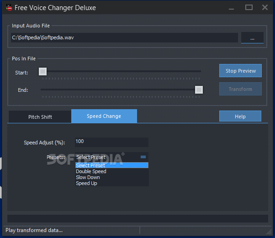Viewport: 275px width, 238px height.
Task: Click the 'Input Audio File' group title
Action: (31, 26)
